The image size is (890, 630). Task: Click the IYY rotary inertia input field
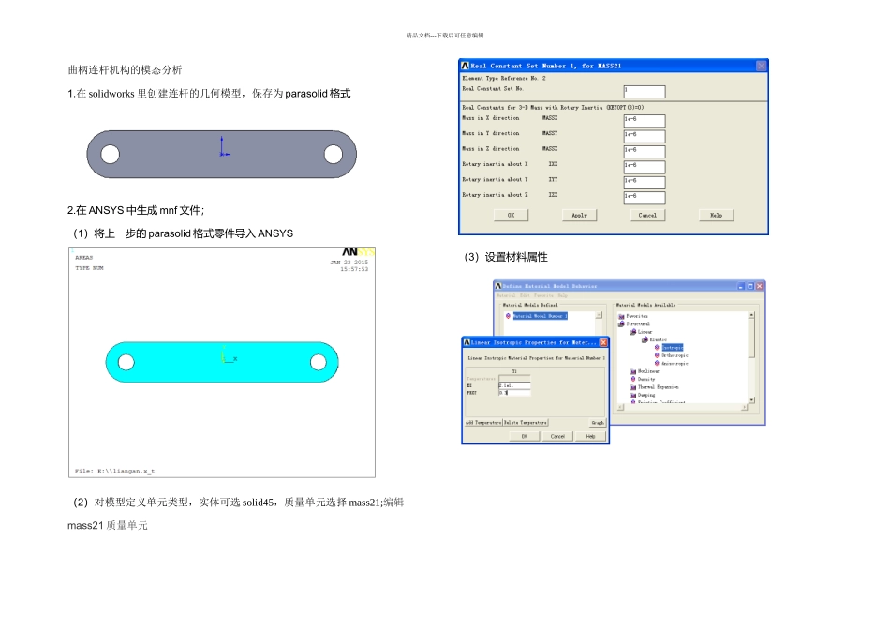pyautogui.click(x=645, y=181)
